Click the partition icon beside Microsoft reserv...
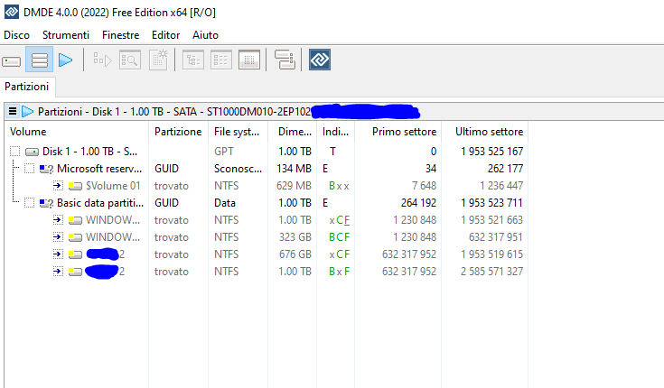The image size is (664, 388). pos(46,169)
